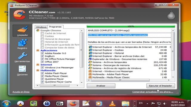Viewport: 191px width, 107px height.
Task: Uncheck Adobe Reader 9.0
Action: click(x=42, y=53)
